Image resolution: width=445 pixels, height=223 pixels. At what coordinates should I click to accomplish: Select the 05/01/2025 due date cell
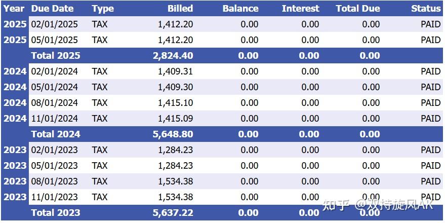[x=55, y=40]
